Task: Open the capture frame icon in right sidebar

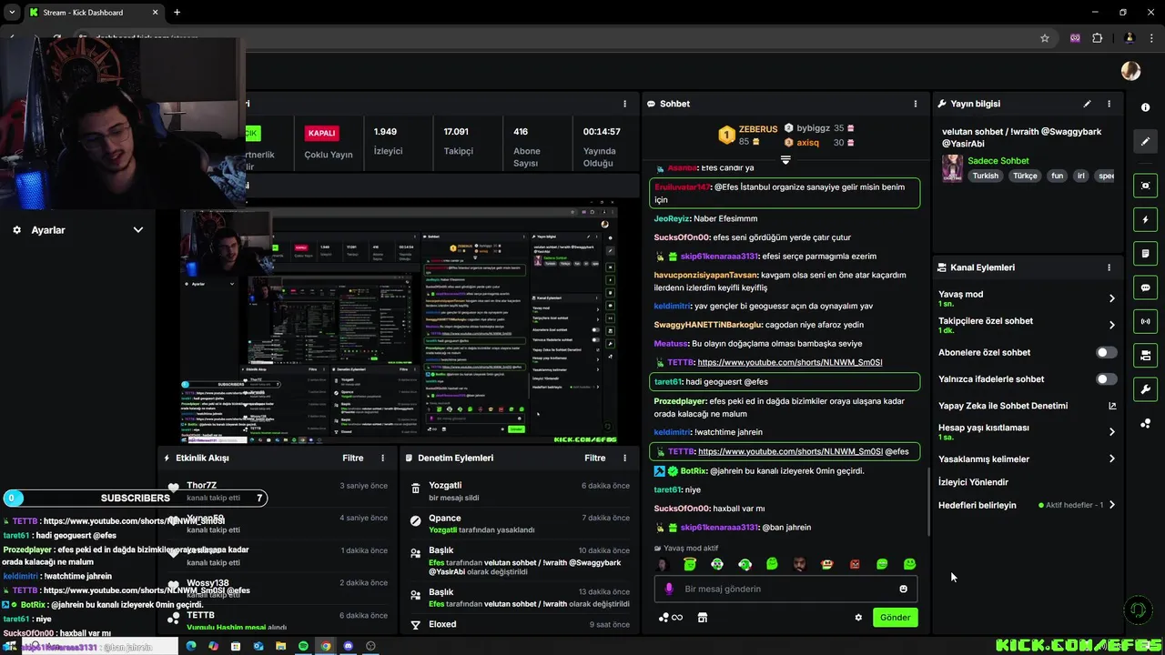Action: coord(1145,186)
